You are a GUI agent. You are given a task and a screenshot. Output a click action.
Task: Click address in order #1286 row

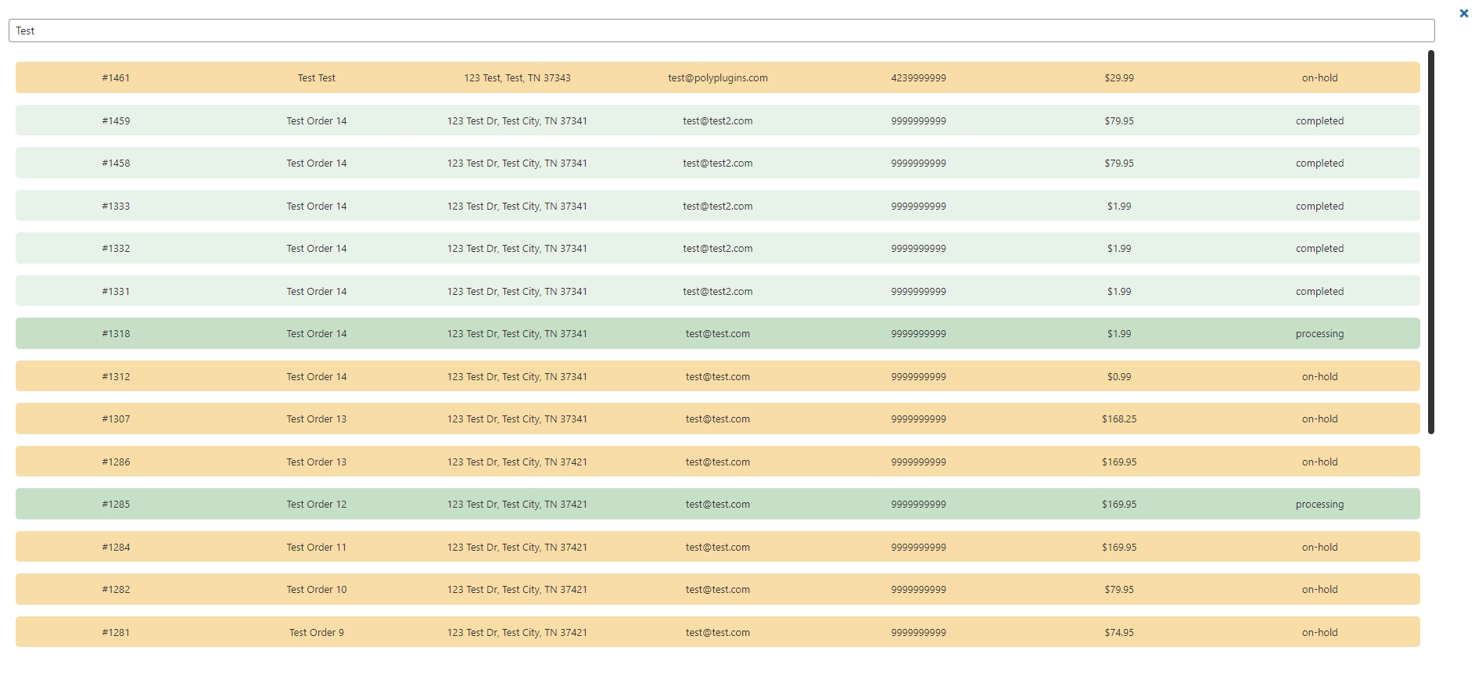pos(517,462)
